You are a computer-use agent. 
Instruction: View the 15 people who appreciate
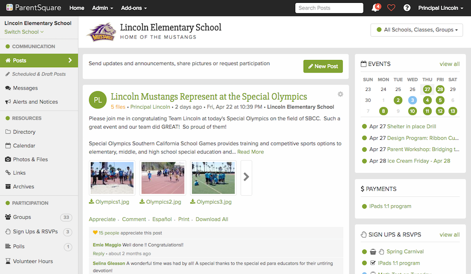(x=109, y=233)
